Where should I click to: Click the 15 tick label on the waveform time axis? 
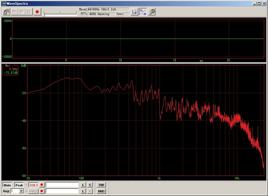175,60
